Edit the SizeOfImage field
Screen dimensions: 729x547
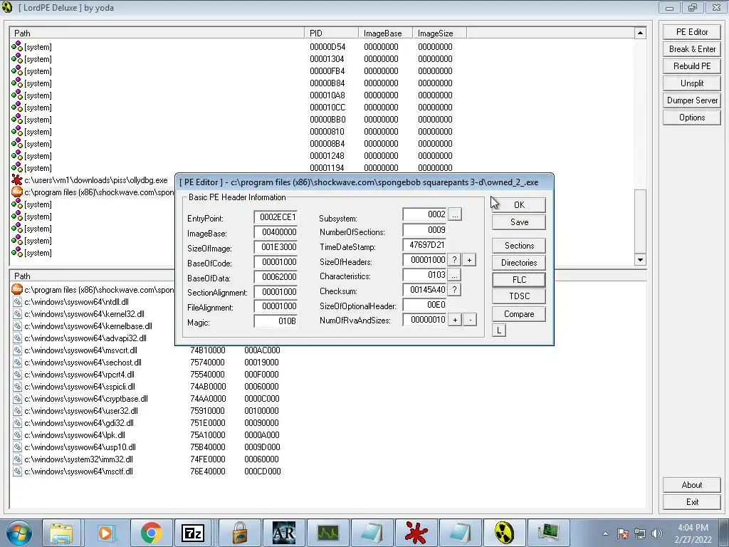[x=276, y=247]
